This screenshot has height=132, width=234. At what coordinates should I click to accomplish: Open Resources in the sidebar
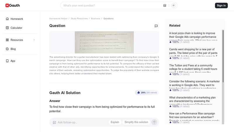click(x=20, y=40)
